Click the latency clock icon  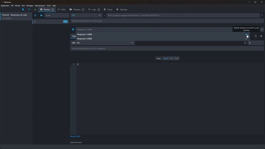(x=245, y=43)
